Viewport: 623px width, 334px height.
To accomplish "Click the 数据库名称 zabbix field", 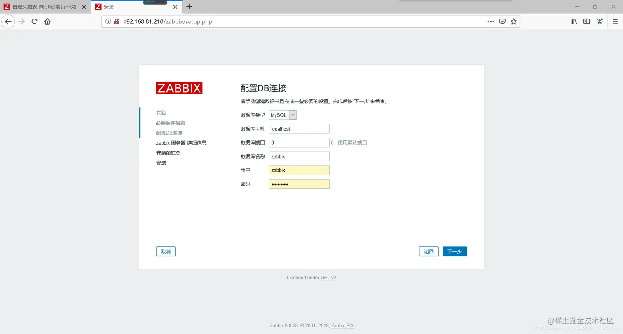I will (299, 156).
